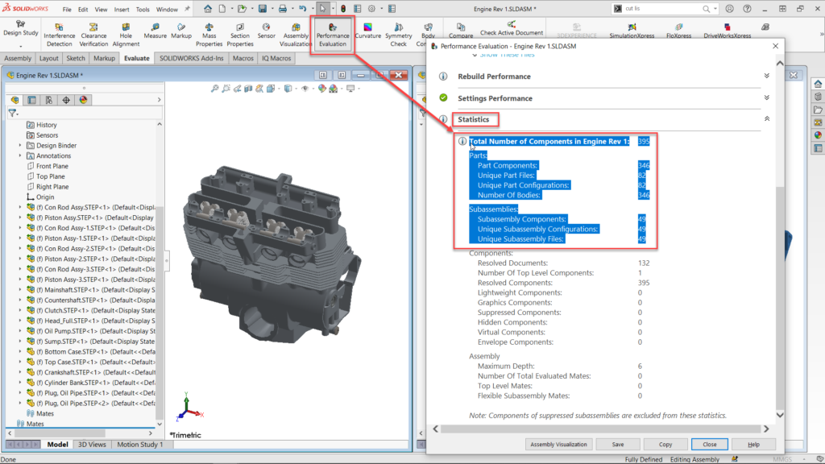Viewport: 825px width, 464px height.
Task: Expand the FeatureManager tab strip arrow
Action: point(159,100)
